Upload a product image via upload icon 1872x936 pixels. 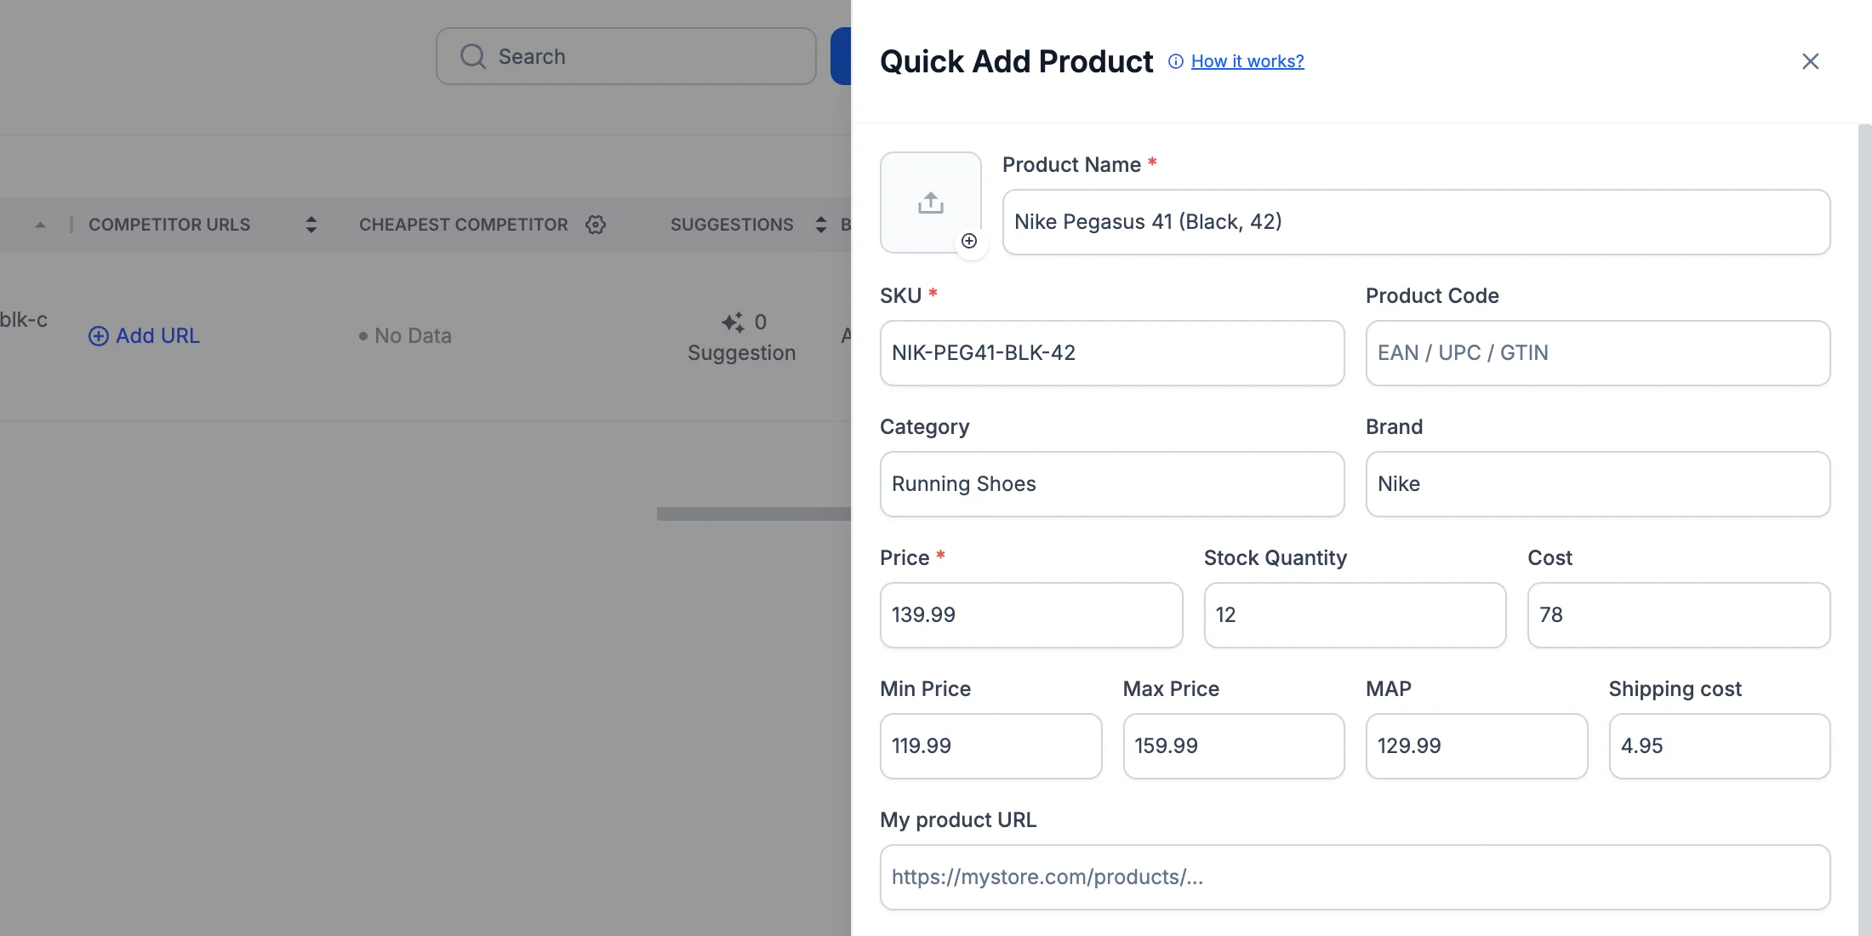931,203
